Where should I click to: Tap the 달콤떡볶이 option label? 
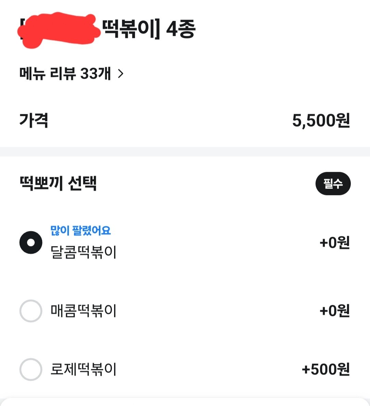[x=84, y=252]
